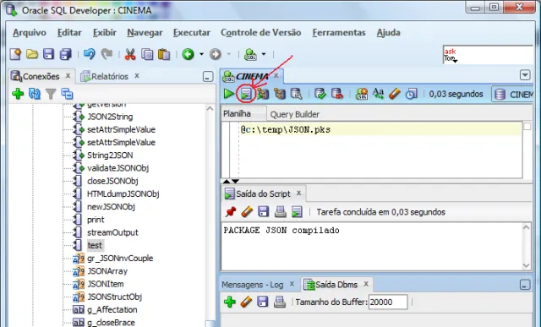Open the Ferramentas menu

(339, 32)
